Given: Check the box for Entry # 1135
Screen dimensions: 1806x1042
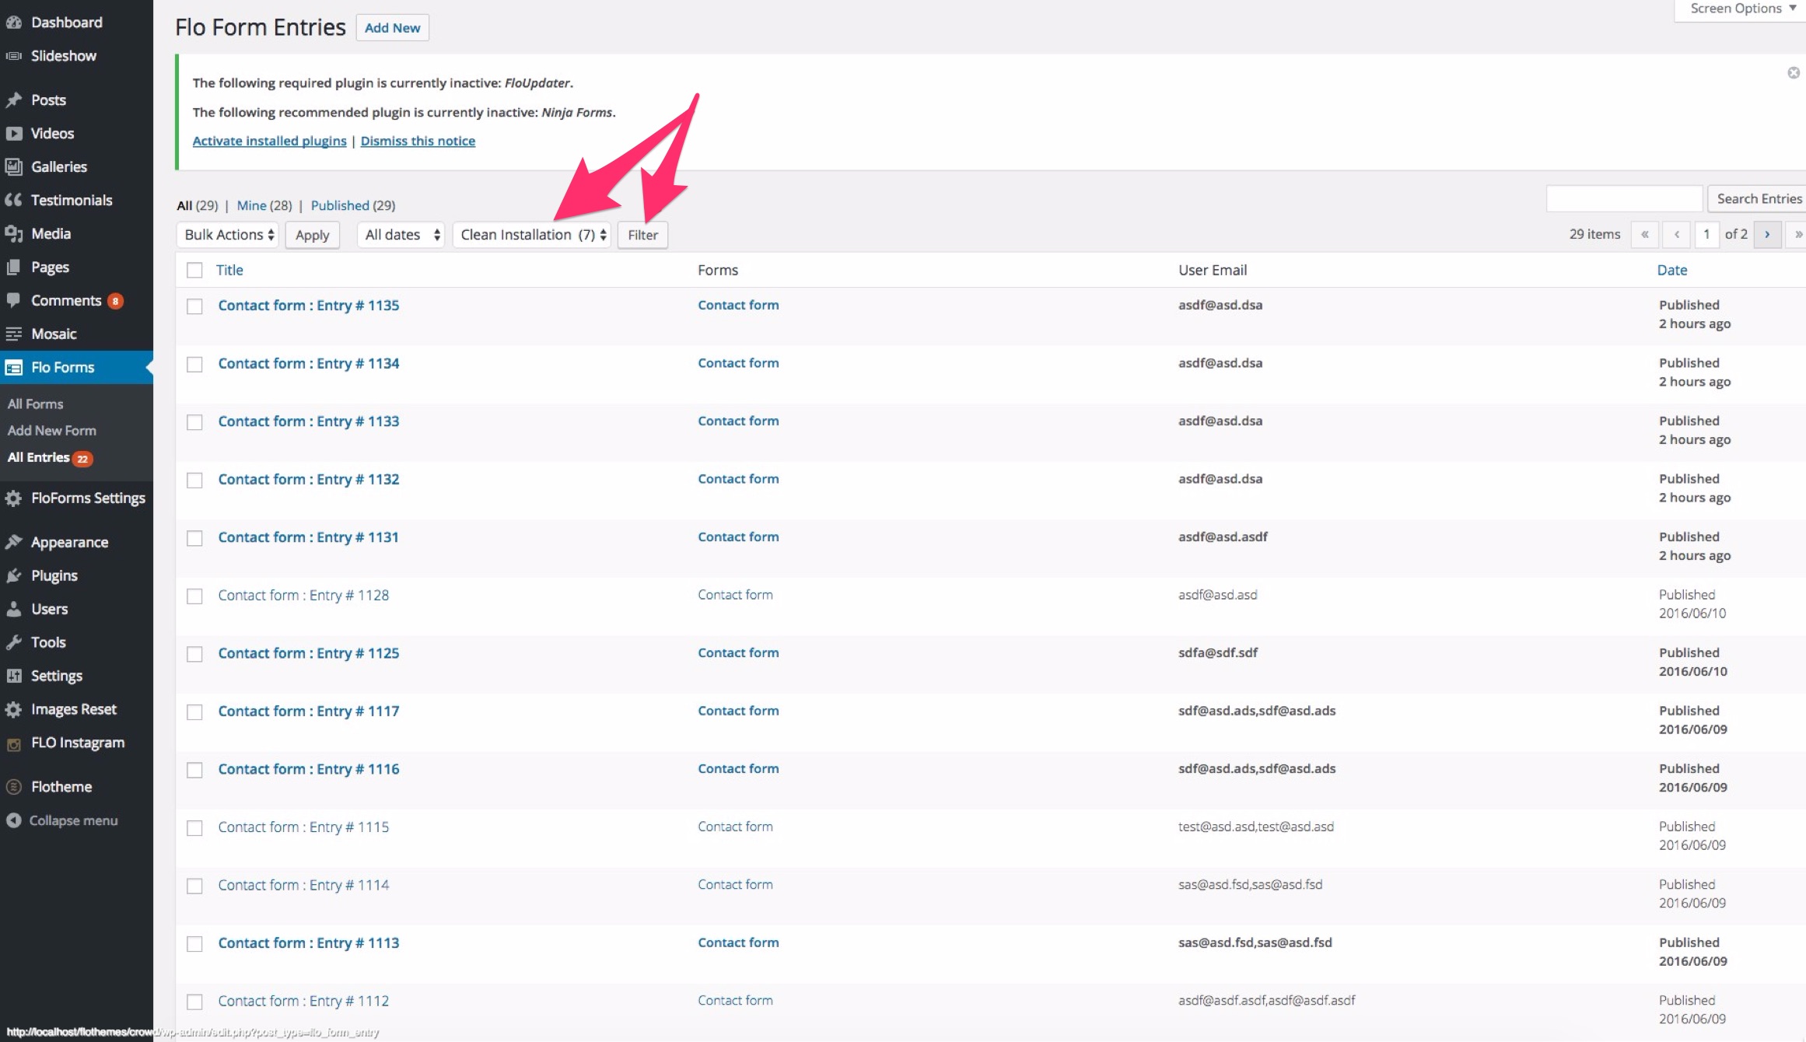Looking at the screenshot, I should coord(194,306).
